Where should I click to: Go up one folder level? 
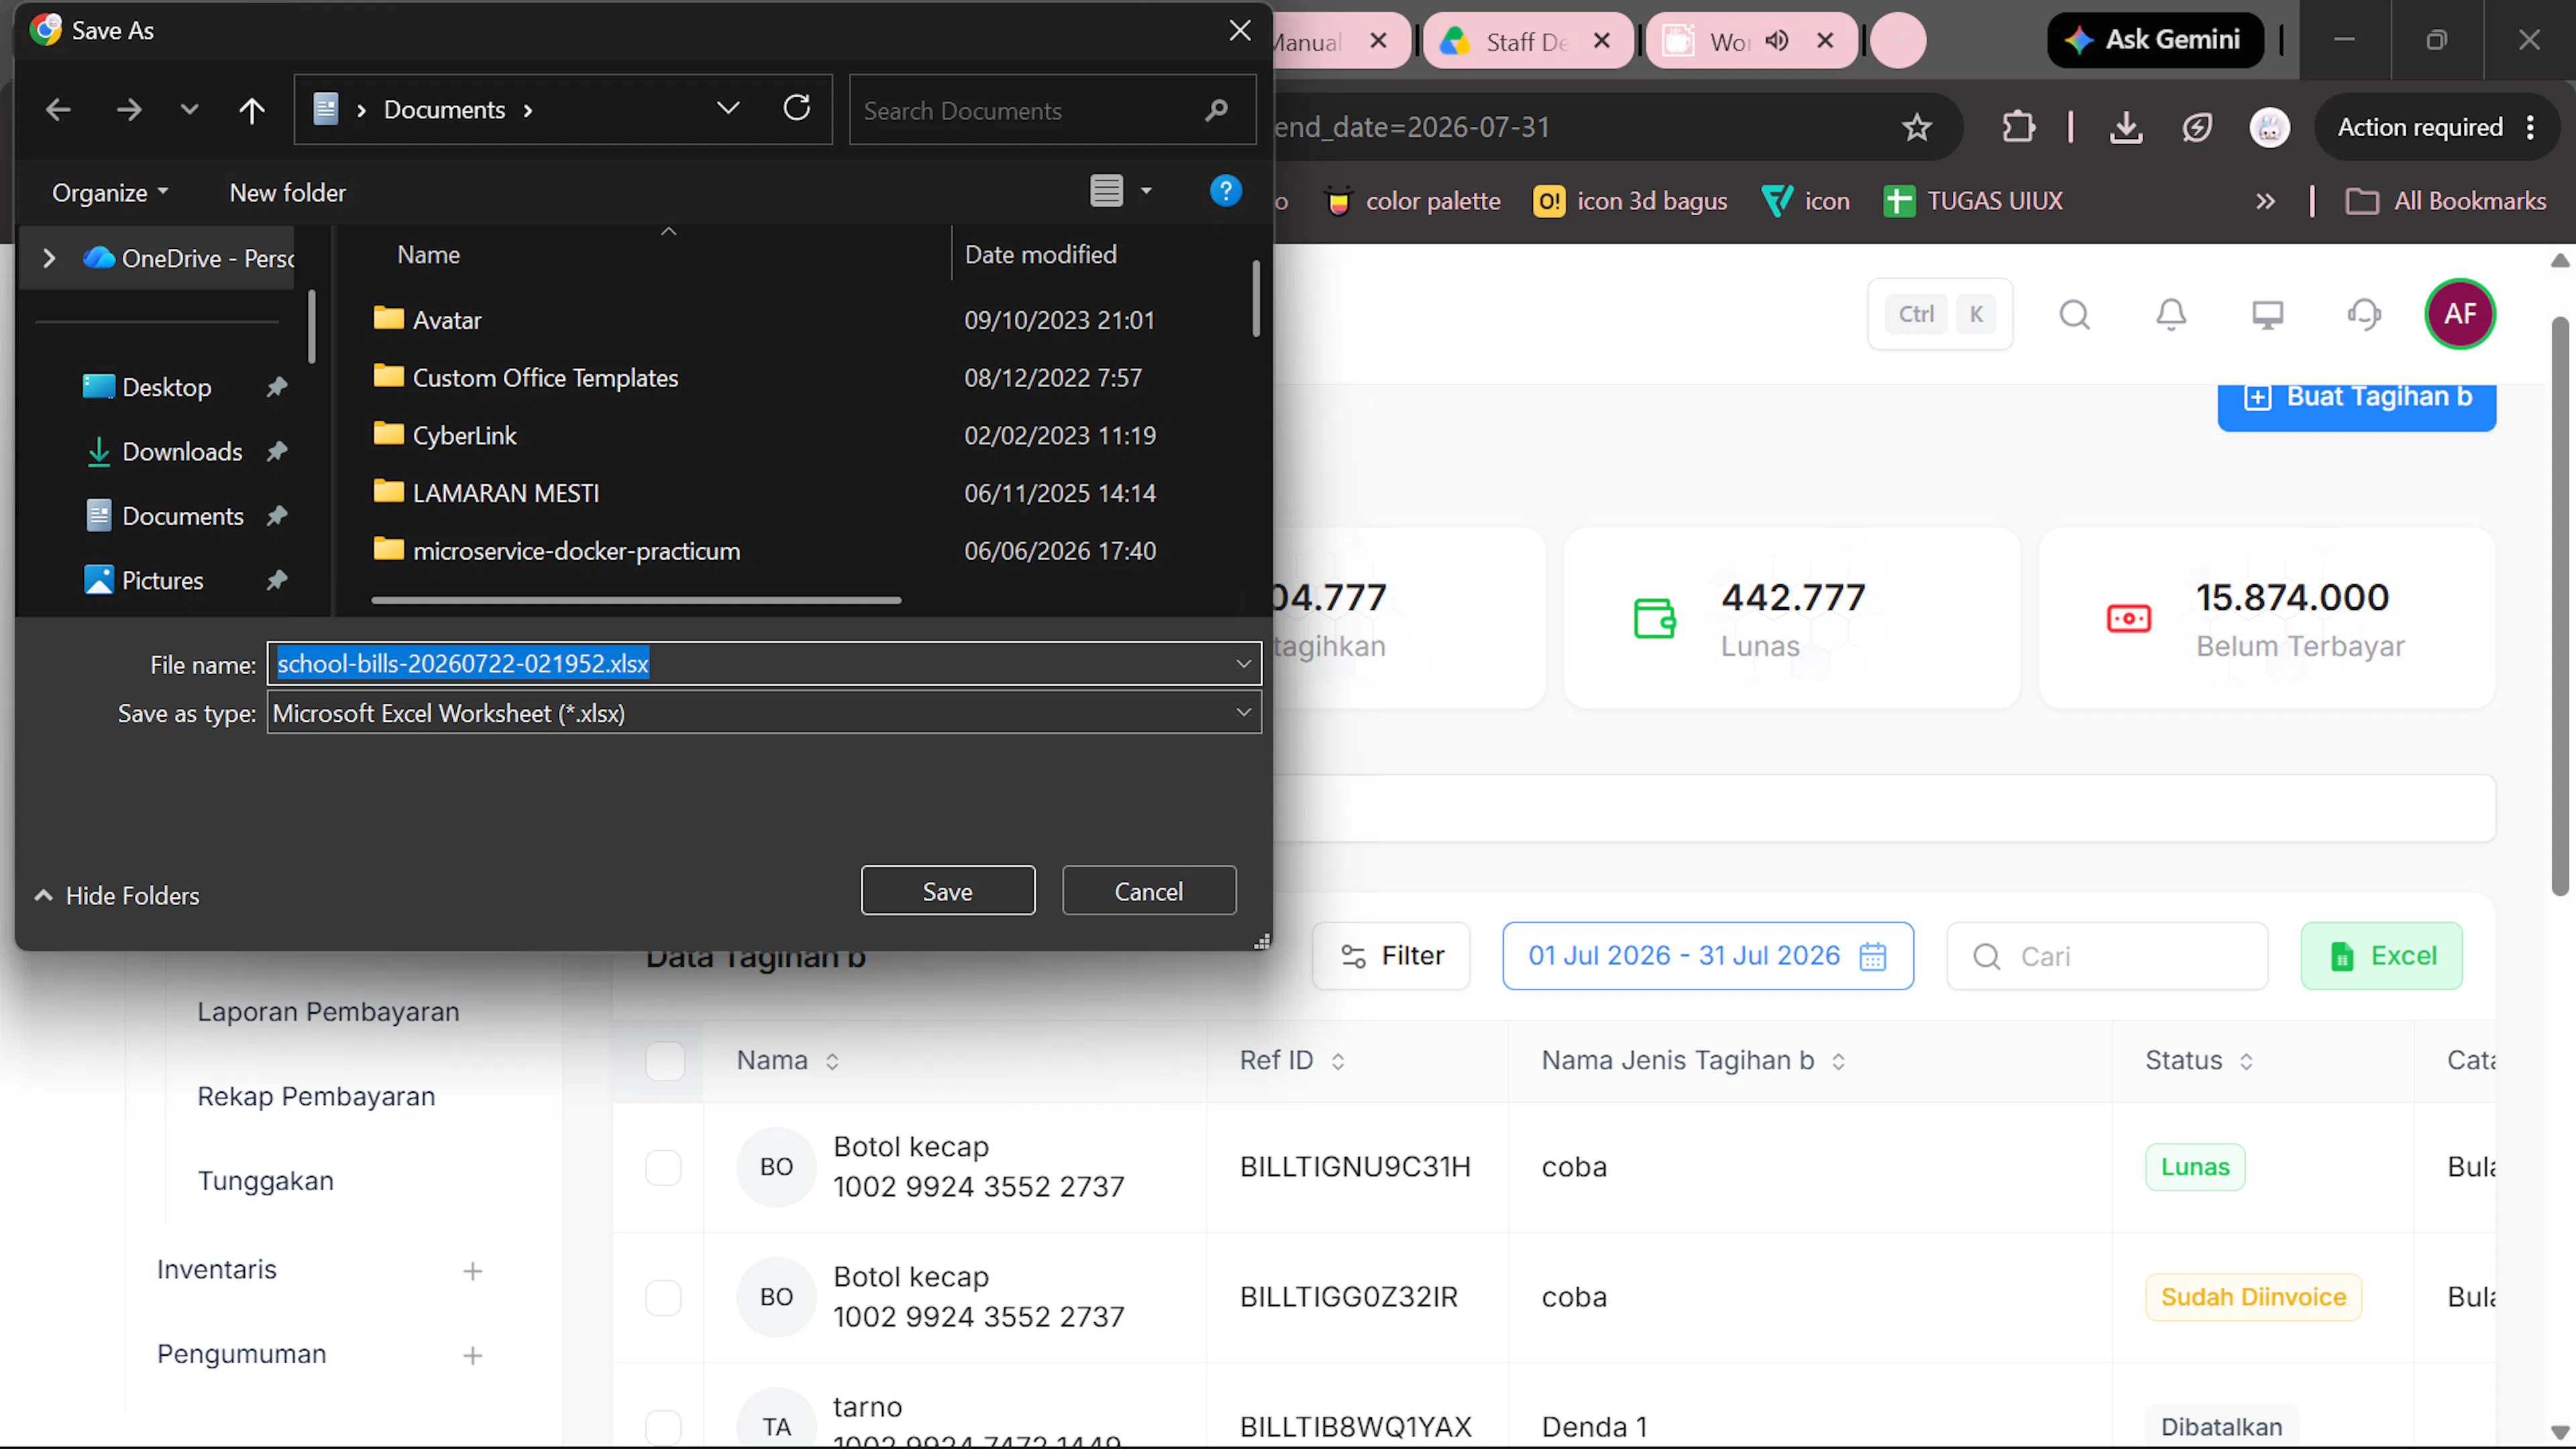pos(252,109)
